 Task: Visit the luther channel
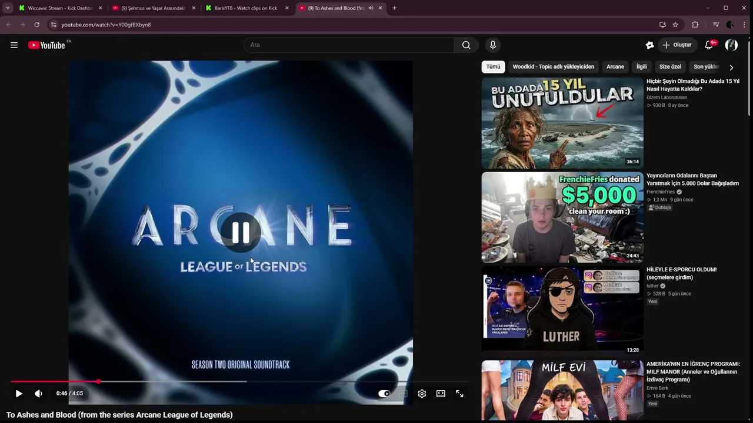(652, 286)
